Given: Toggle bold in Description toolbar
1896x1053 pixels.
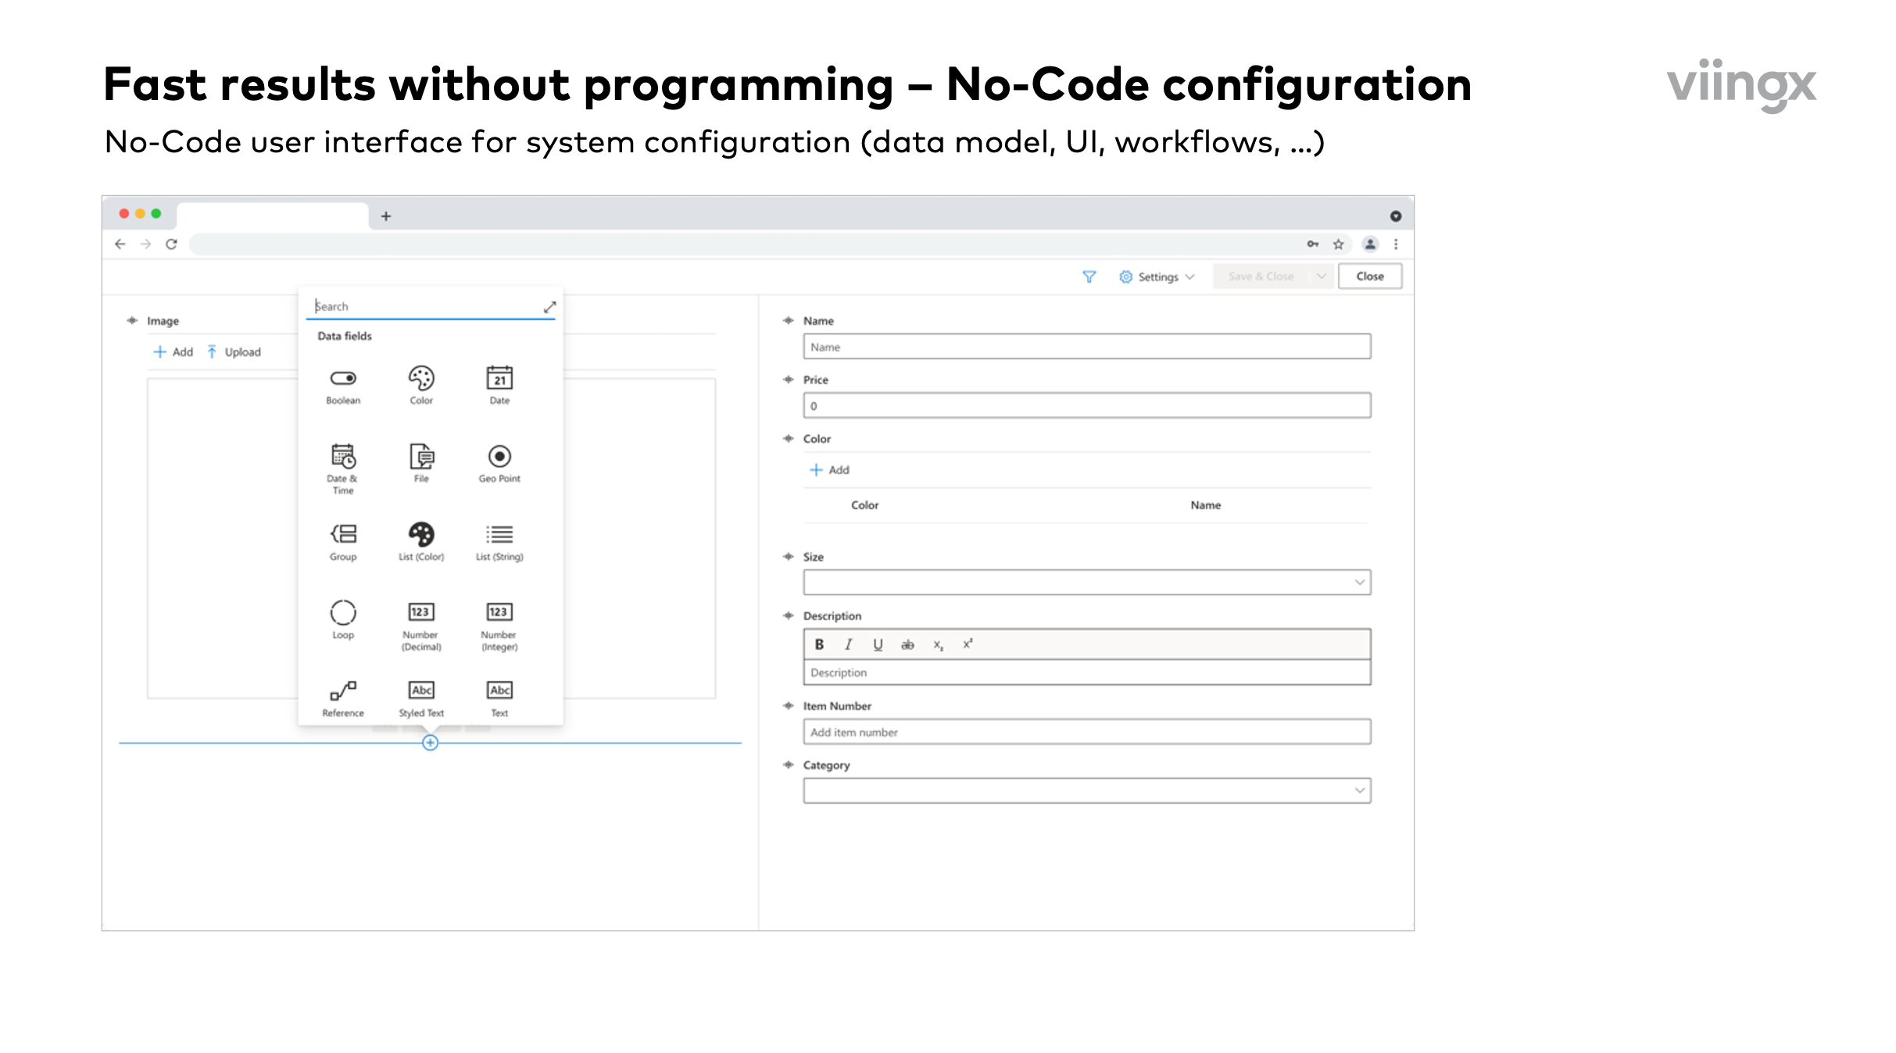Looking at the screenshot, I should pos(819,644).
